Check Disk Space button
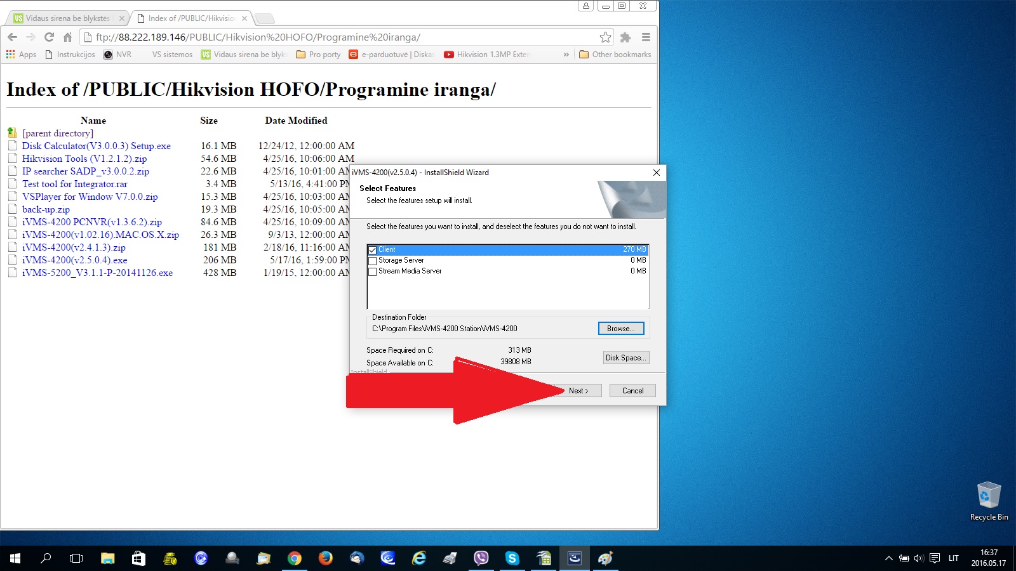The width and height of the screenshot is (1016, 571). click(626, 358)
